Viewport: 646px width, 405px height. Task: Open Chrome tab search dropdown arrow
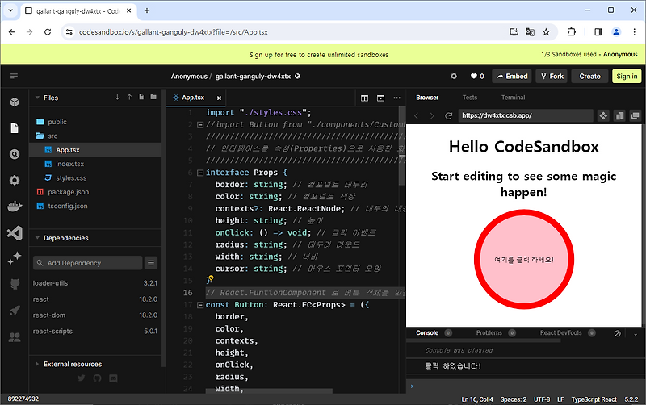[10, 10]
